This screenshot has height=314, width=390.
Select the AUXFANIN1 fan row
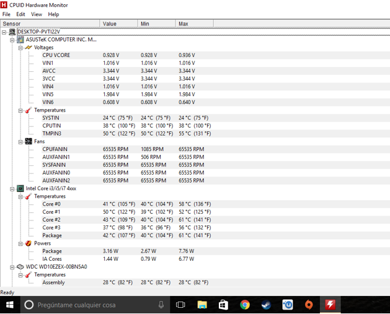[216, 157]
